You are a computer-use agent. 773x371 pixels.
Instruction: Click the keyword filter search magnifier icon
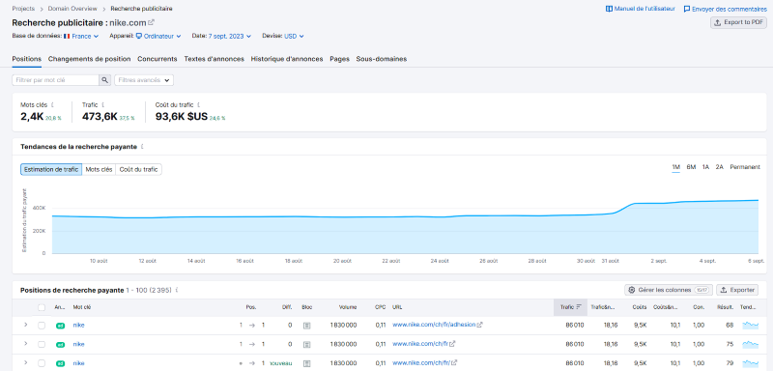click(x=104, y=80)
